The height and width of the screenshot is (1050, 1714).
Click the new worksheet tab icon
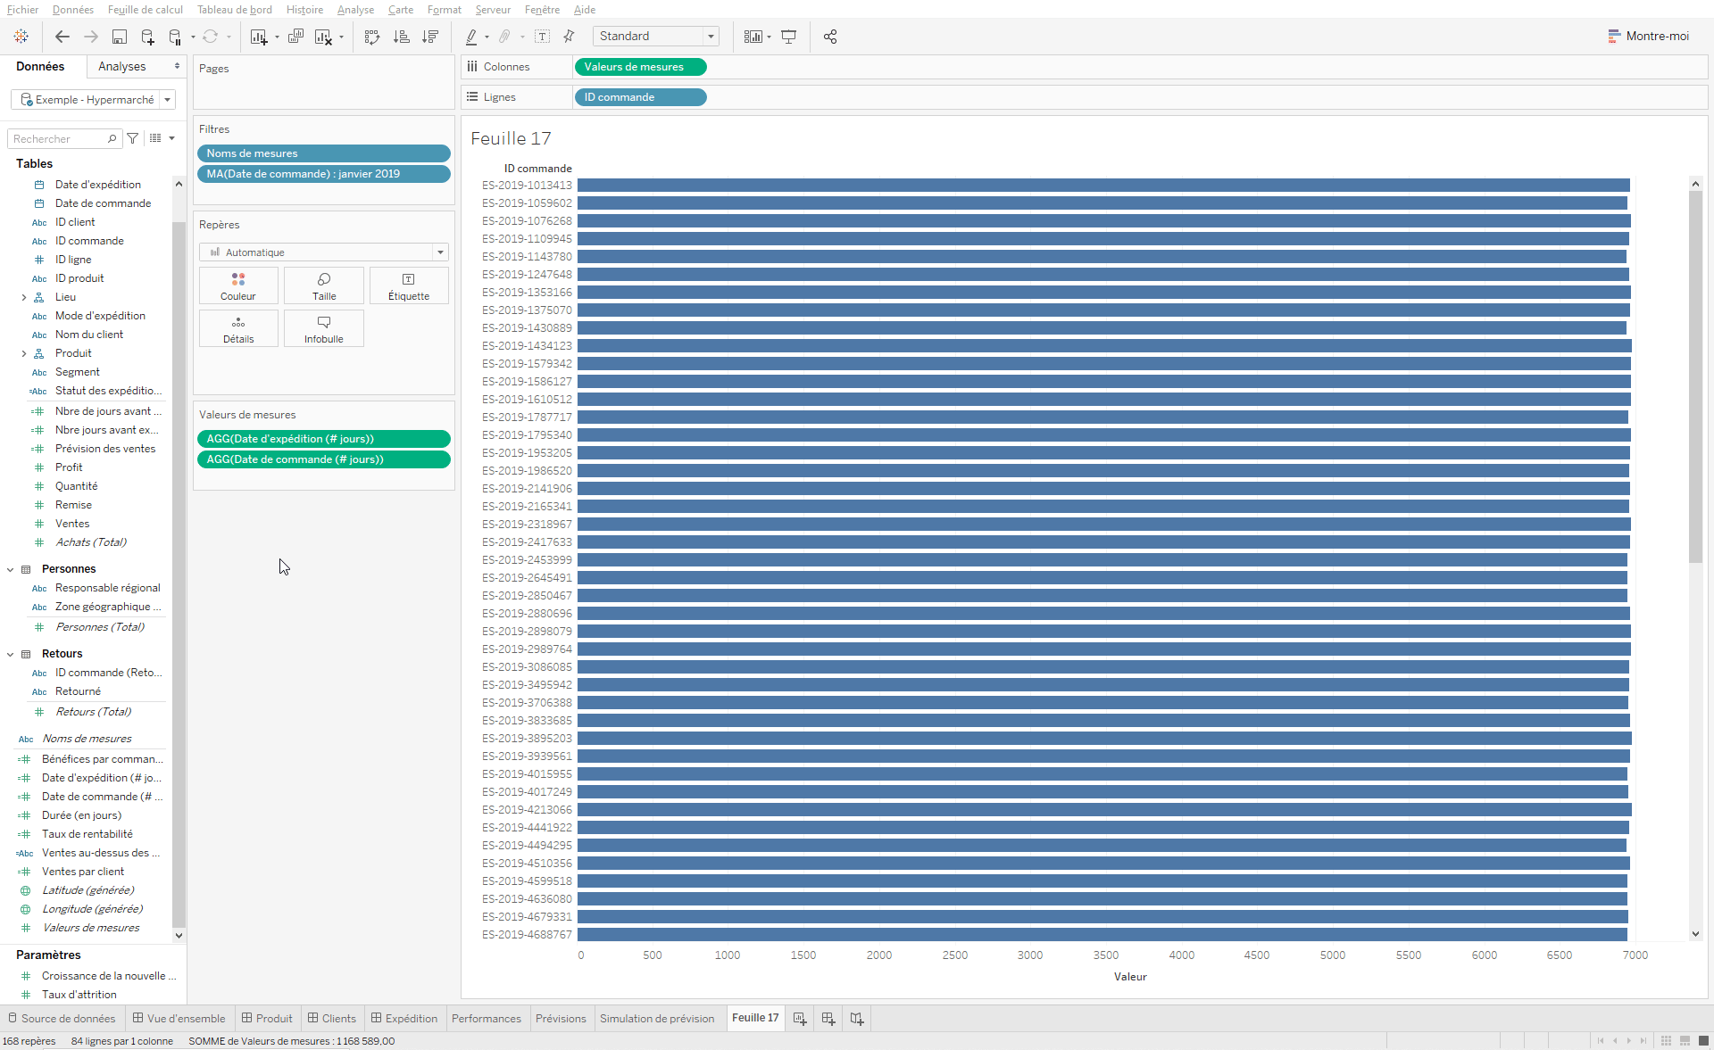(800, 1019)
